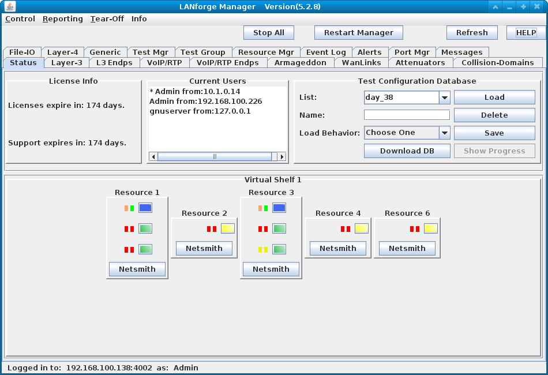The height and width of the screenshot is (375, 548).
Task: Click the HELP button
Action: tap(526, 33)
